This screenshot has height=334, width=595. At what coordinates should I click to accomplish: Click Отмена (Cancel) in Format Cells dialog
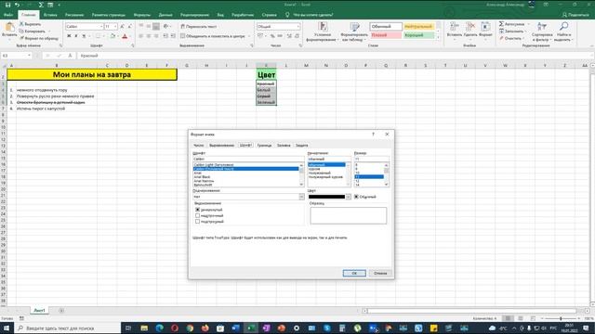point(380,273)
